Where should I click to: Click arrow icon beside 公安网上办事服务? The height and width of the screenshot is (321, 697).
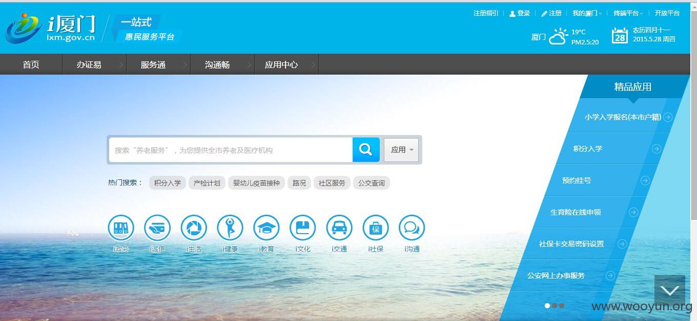(x=610, y=276)
